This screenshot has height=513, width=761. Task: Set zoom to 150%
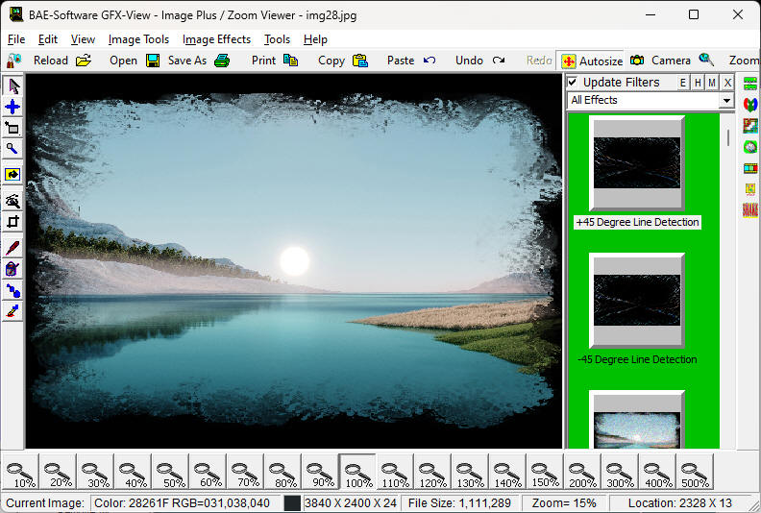pyautogui.click(x=546, y=472)
